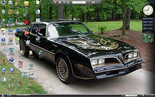Click the HP logo in the top toolbar

[93, 2]
